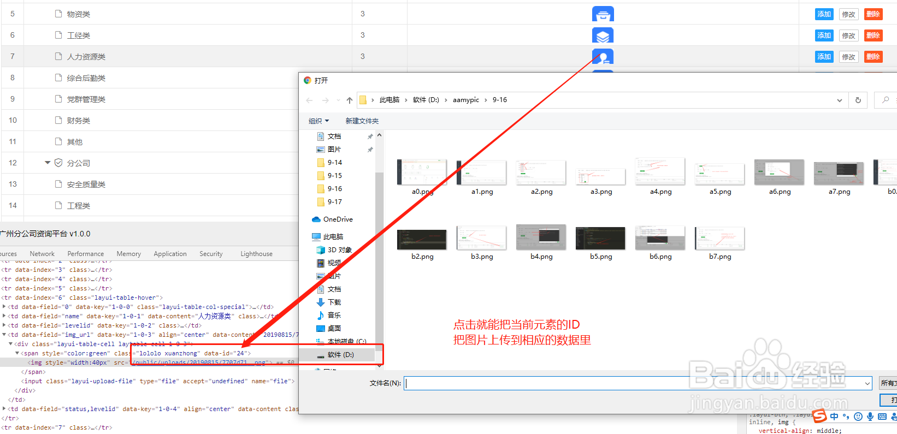This screenshot has width=897, height=434.
Task: Click aamypic in the address breadcrumb
Action: [466, 100]
